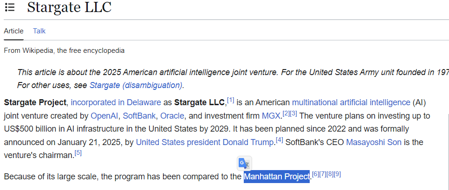Screen dimensions: 449x190
Task: Click the Google Translate popup icon
Action: [x=244, y=164]
